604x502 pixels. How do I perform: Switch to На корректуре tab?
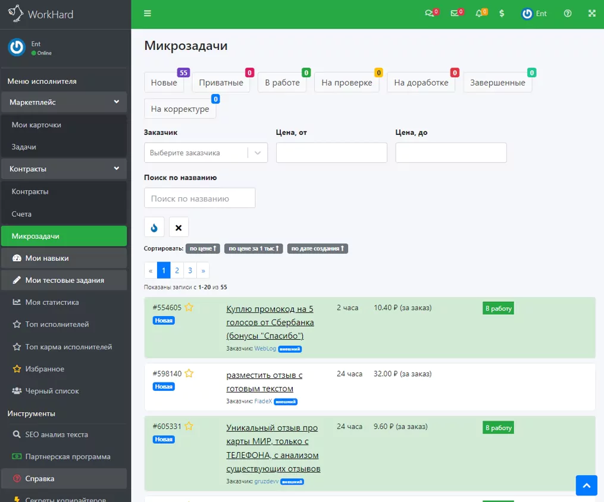pos(180,109)
